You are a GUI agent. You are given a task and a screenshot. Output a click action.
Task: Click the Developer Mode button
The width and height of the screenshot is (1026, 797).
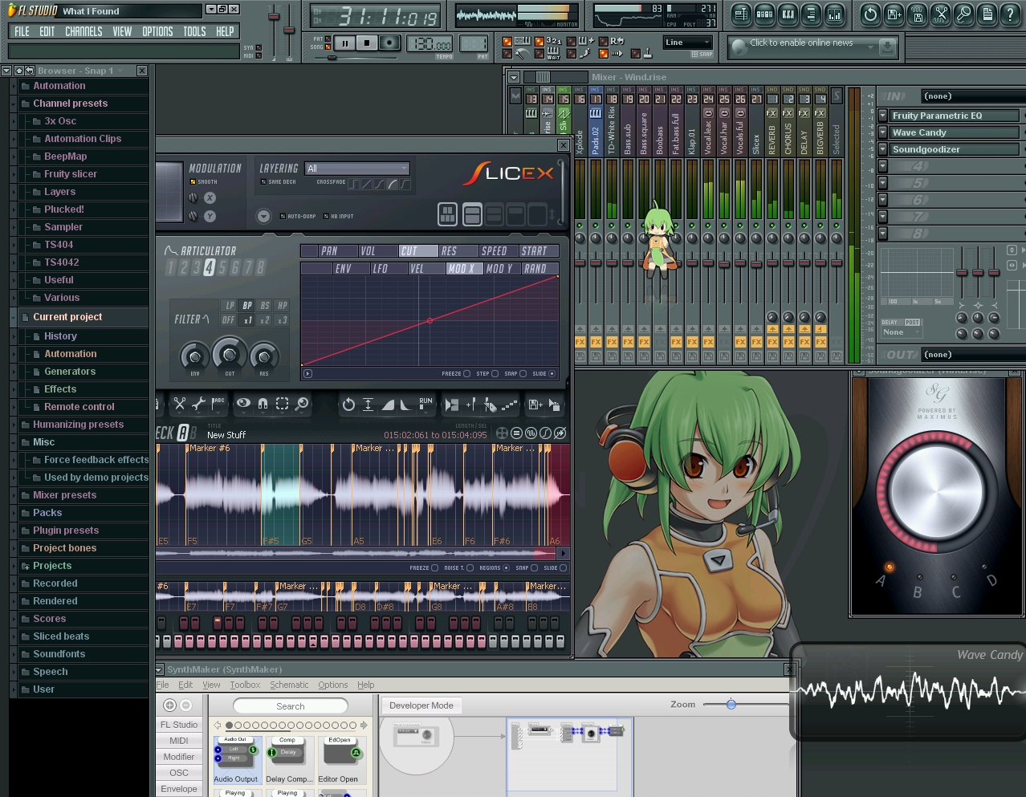pos(421,706)
